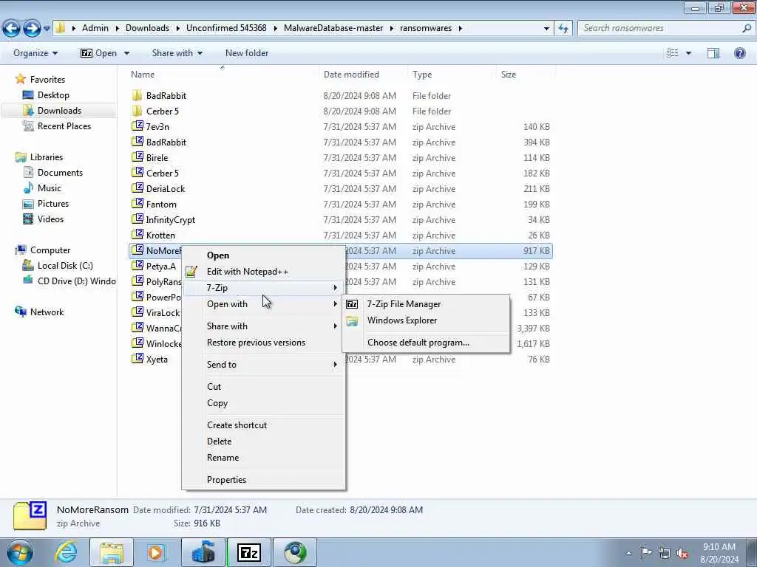757x567 pixels.
Task: Select Network in navigation pane
Action: (47, 312)
